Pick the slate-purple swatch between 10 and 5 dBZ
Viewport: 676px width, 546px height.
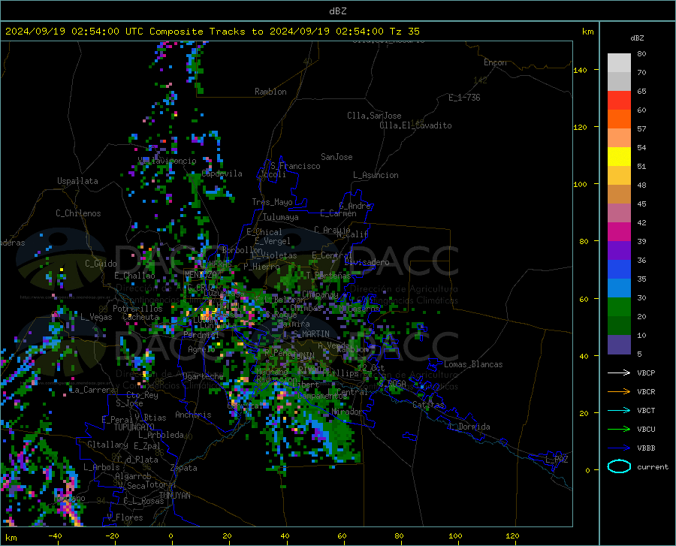[x=619, y=345]
